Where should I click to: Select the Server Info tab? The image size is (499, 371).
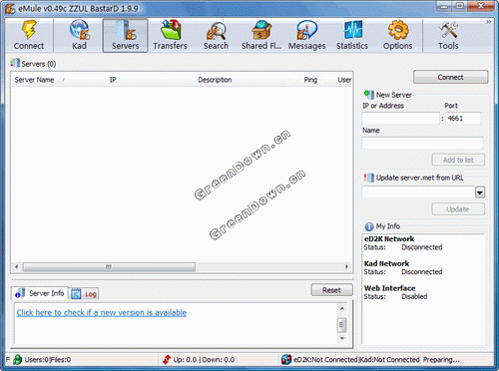[40, 293]
